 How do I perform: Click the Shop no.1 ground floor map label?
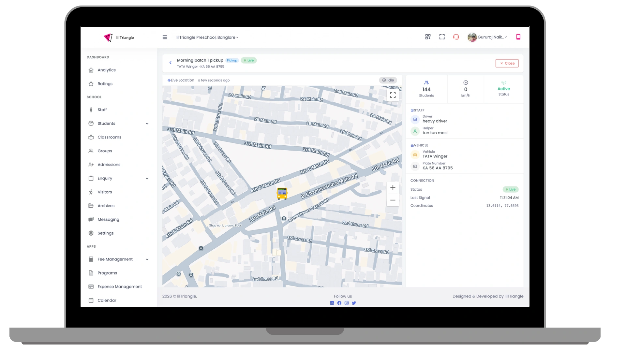[225, 226]
